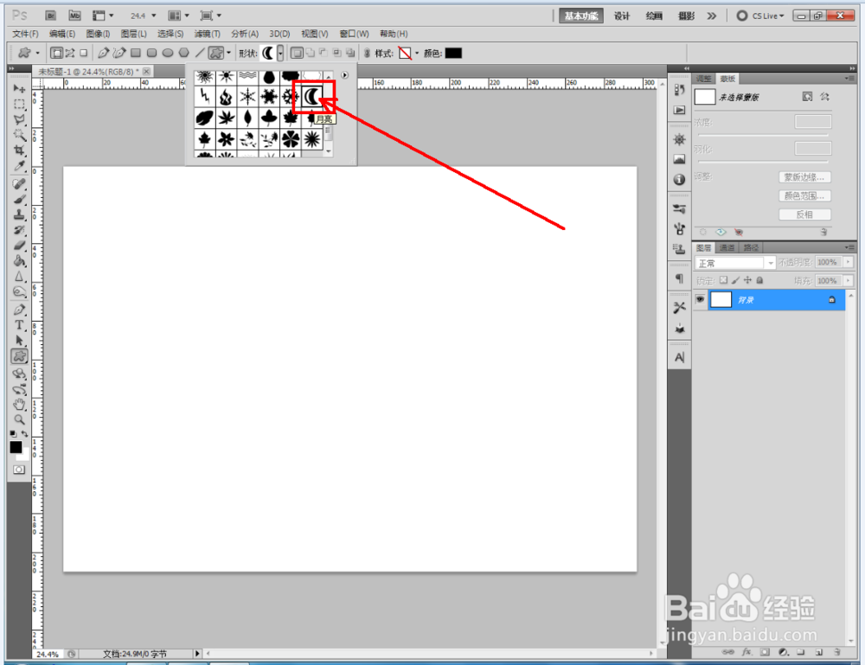Screen dimensions: 865x665
Task: Select the Rectangular Marquee tool
Action: click(19, 105)
